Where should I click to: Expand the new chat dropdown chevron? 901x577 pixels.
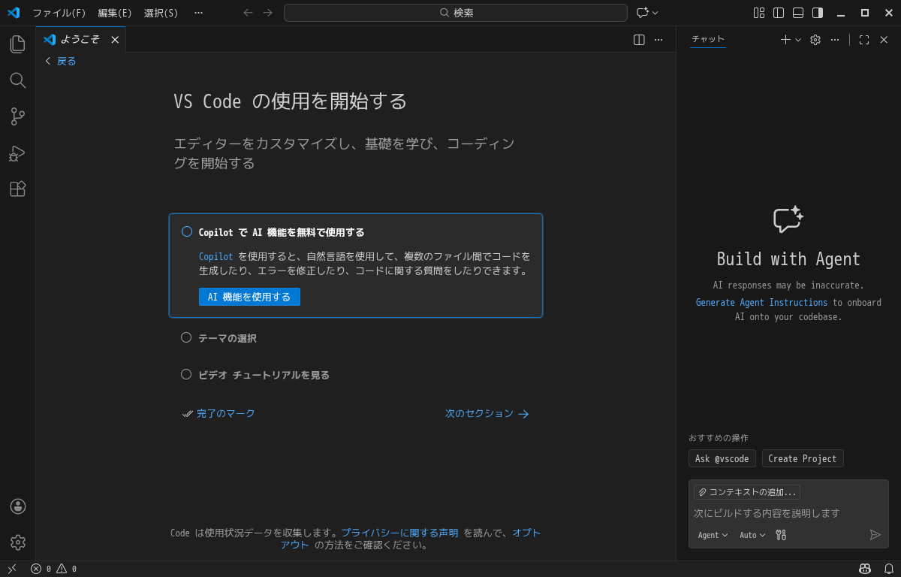point(798,40)
